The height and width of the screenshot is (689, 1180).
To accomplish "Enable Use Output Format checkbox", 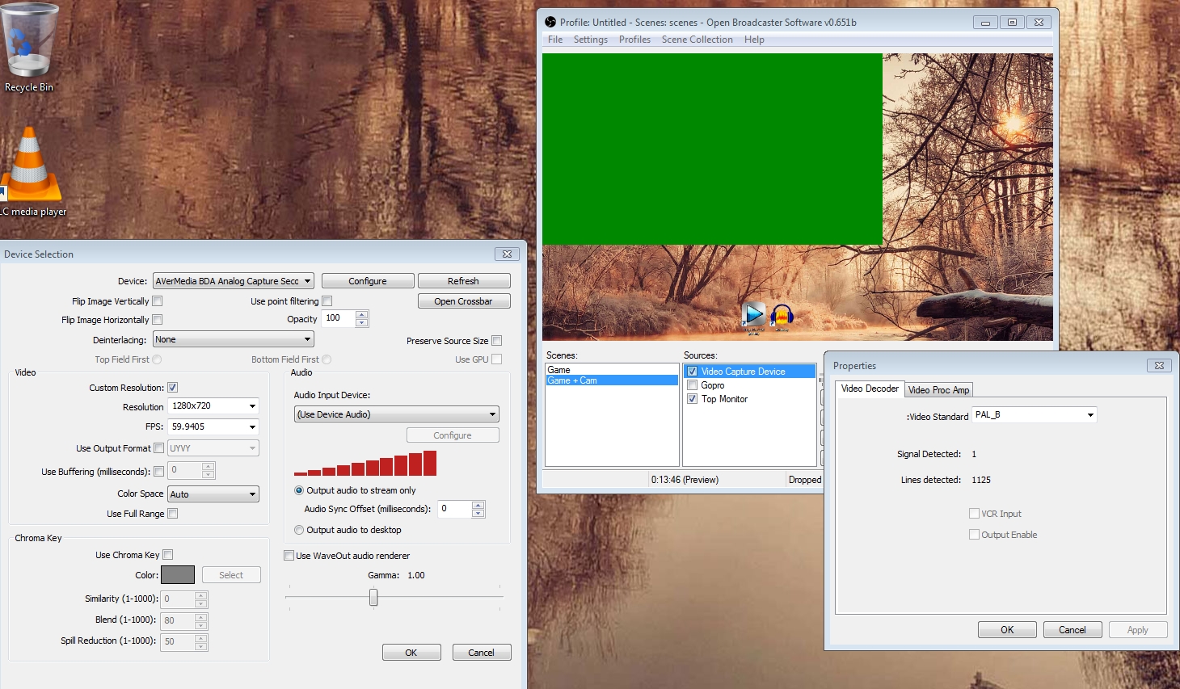I will pos(159,448).
